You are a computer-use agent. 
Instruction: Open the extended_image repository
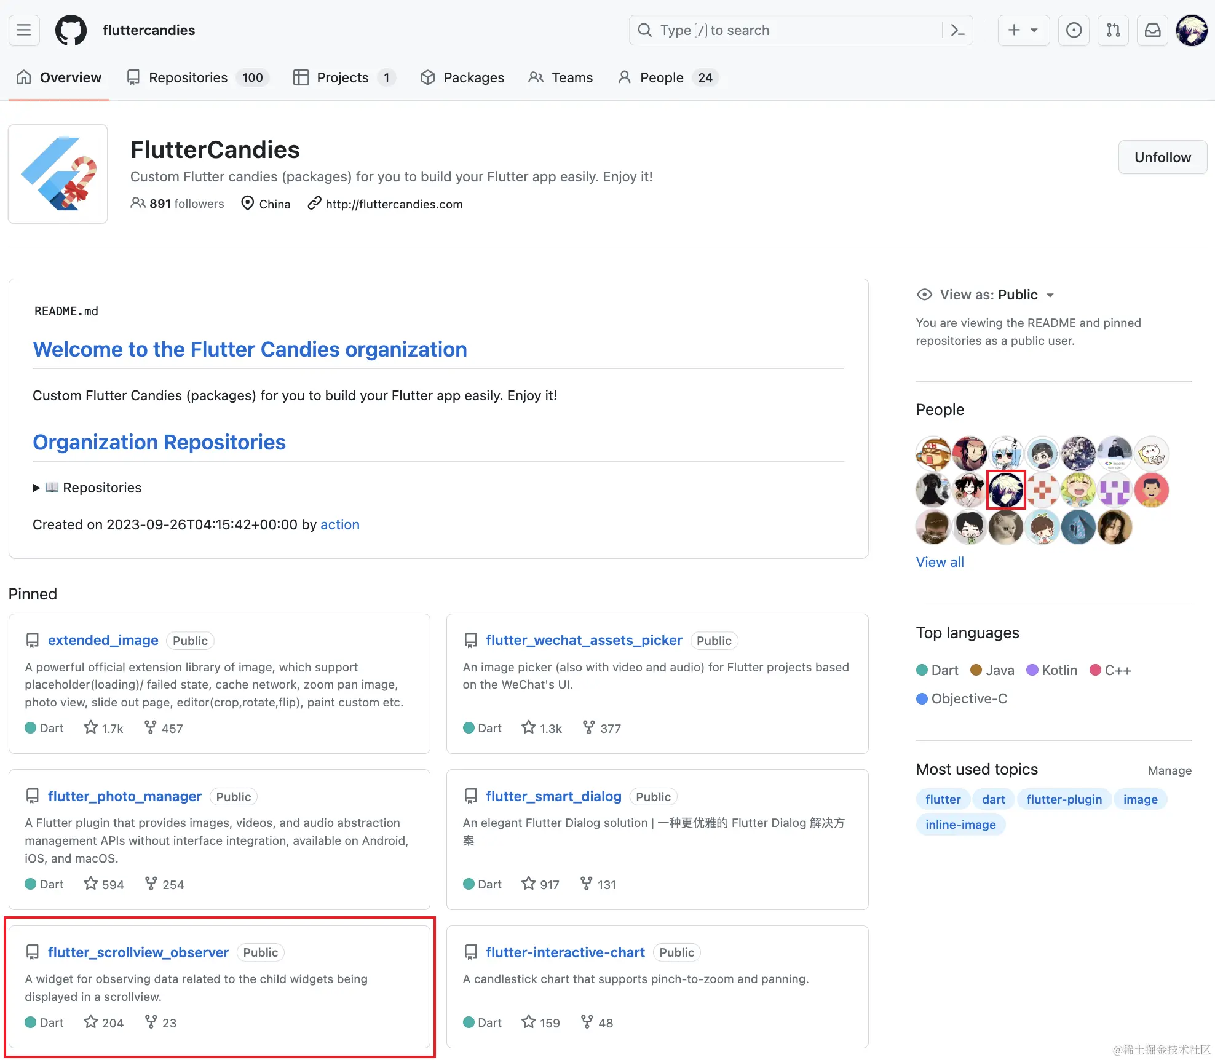(103, 640)
